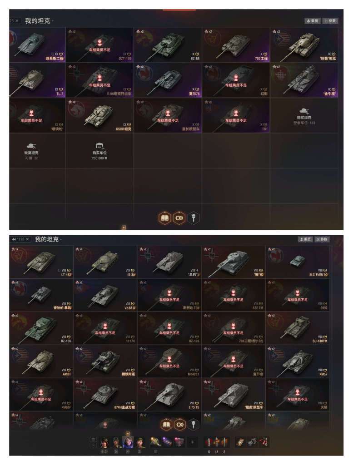The height and width of the screenshot is (465, 353).
Task: Toggle 参数 button above ELC EVEN 90 card
Action: (322, 239)
